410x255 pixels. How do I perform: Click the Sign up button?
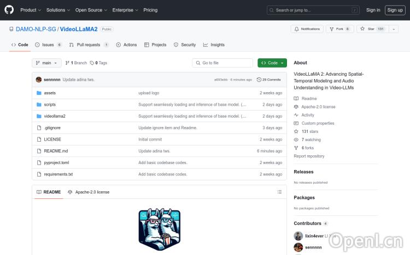click(394, 10)
